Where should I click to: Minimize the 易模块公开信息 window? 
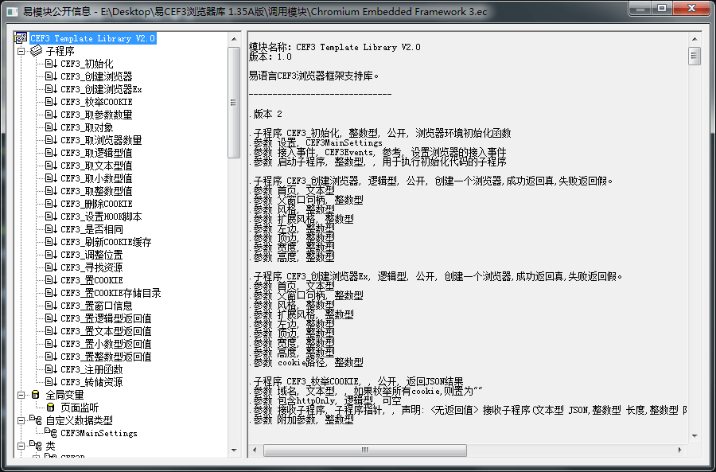point(641,8)
